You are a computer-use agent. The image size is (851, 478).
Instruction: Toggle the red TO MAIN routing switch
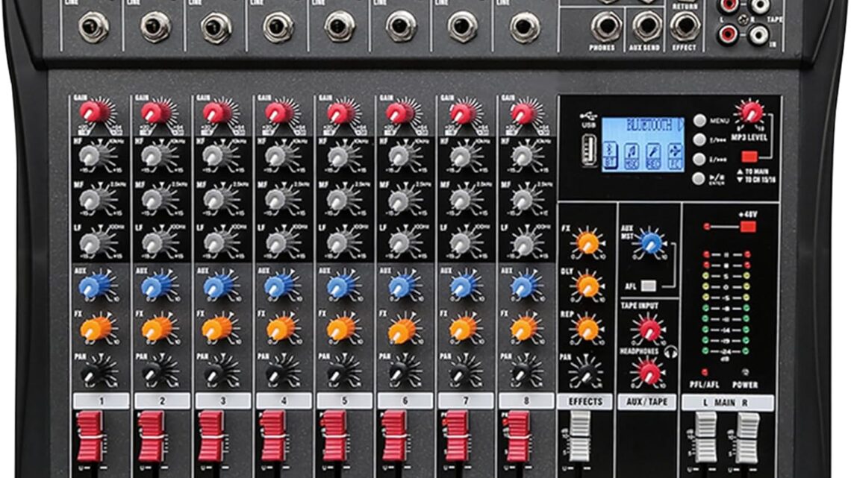(x=749, y=157)
